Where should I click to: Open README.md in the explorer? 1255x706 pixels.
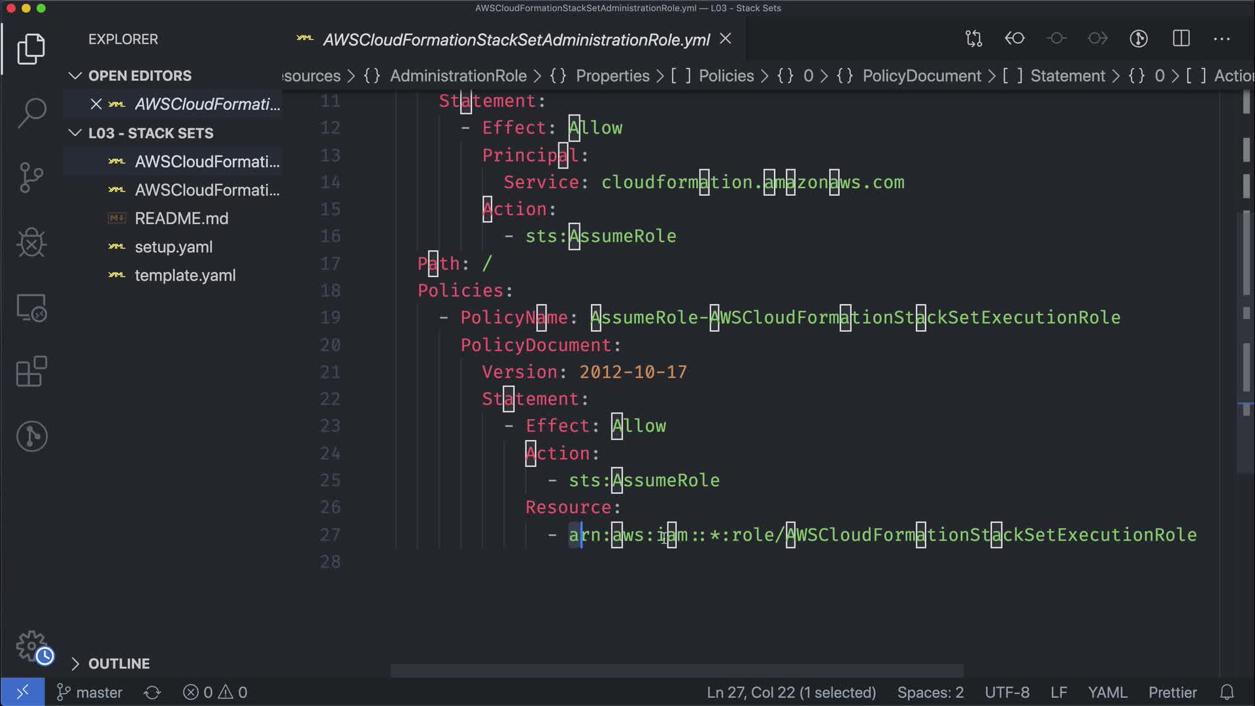coord(181,218)
